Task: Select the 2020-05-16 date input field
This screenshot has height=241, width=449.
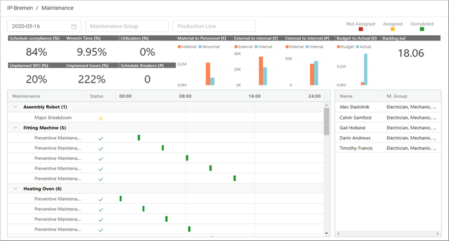Action: 44,26
